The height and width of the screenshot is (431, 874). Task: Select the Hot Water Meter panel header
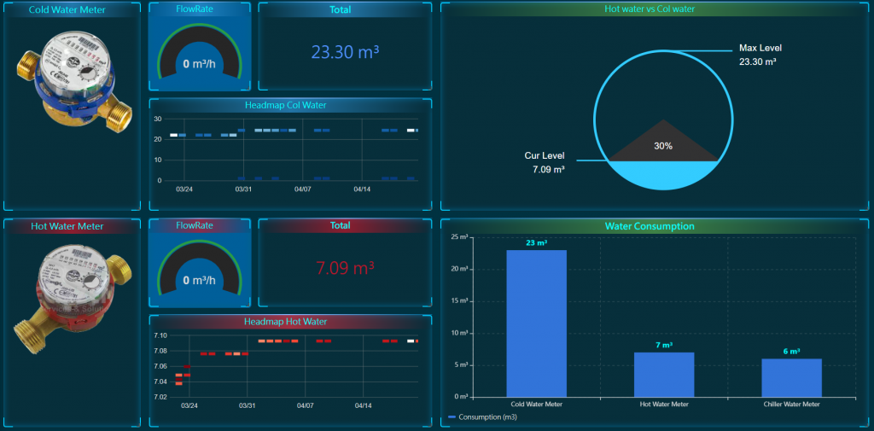tap(67, 226)
